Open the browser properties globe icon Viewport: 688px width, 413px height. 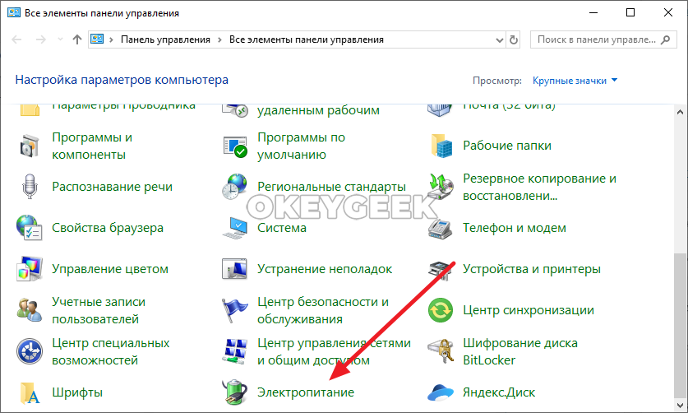30,228
